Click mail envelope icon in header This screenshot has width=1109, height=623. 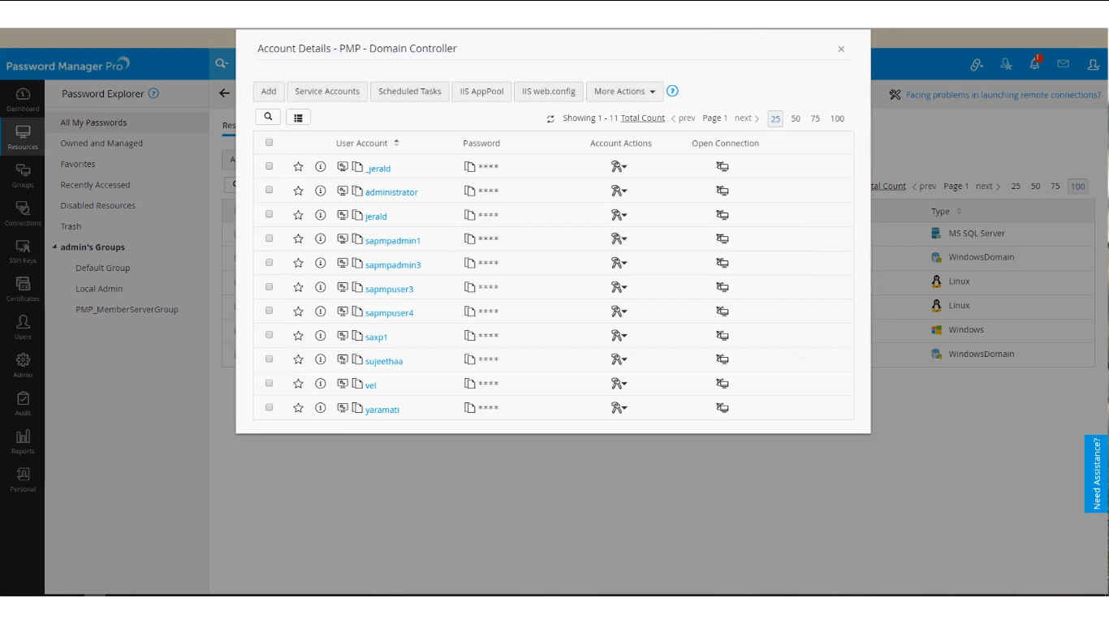(x=1063, y=64)
